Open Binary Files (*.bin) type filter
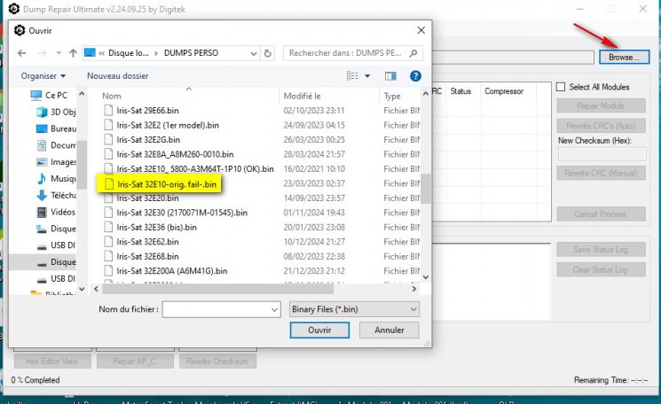The image size is (661, 404). tap(354, 309)
